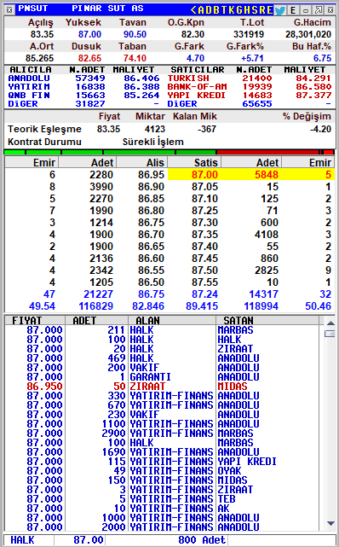The height and width of the screenshot is (547, 339).
Task: Click the red 86.950 trade price
Action: pyautogui.click(x=45, y=387)
